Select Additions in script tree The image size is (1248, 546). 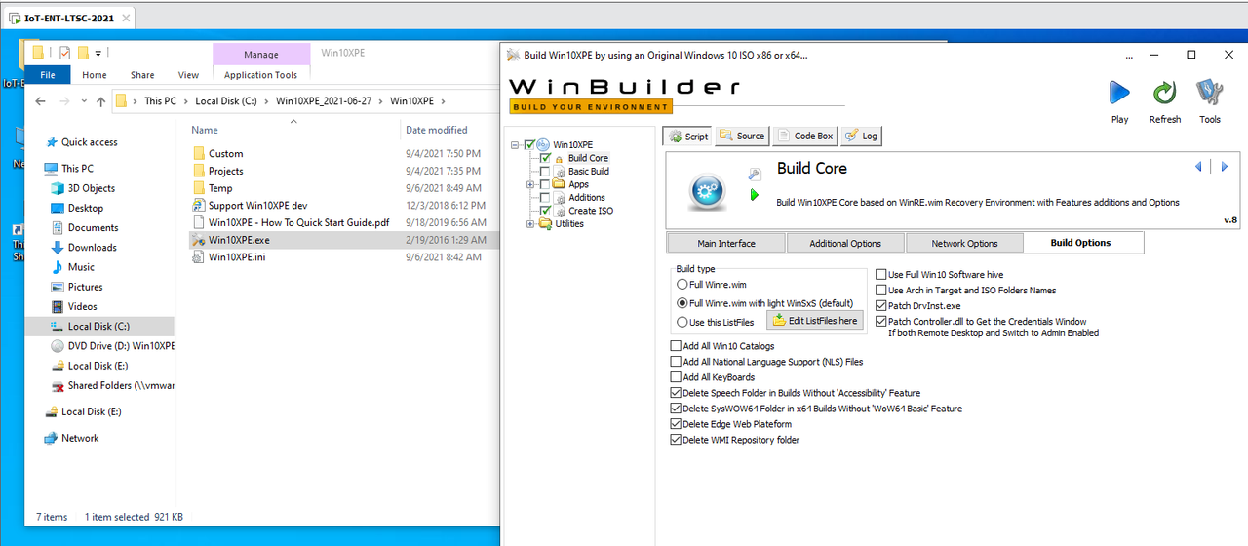(587, 197)
